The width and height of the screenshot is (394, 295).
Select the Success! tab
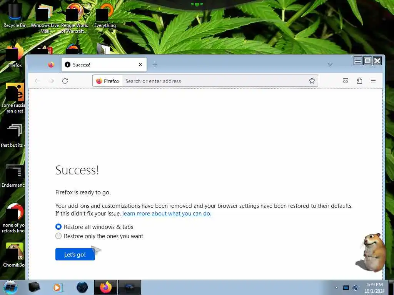104,65
